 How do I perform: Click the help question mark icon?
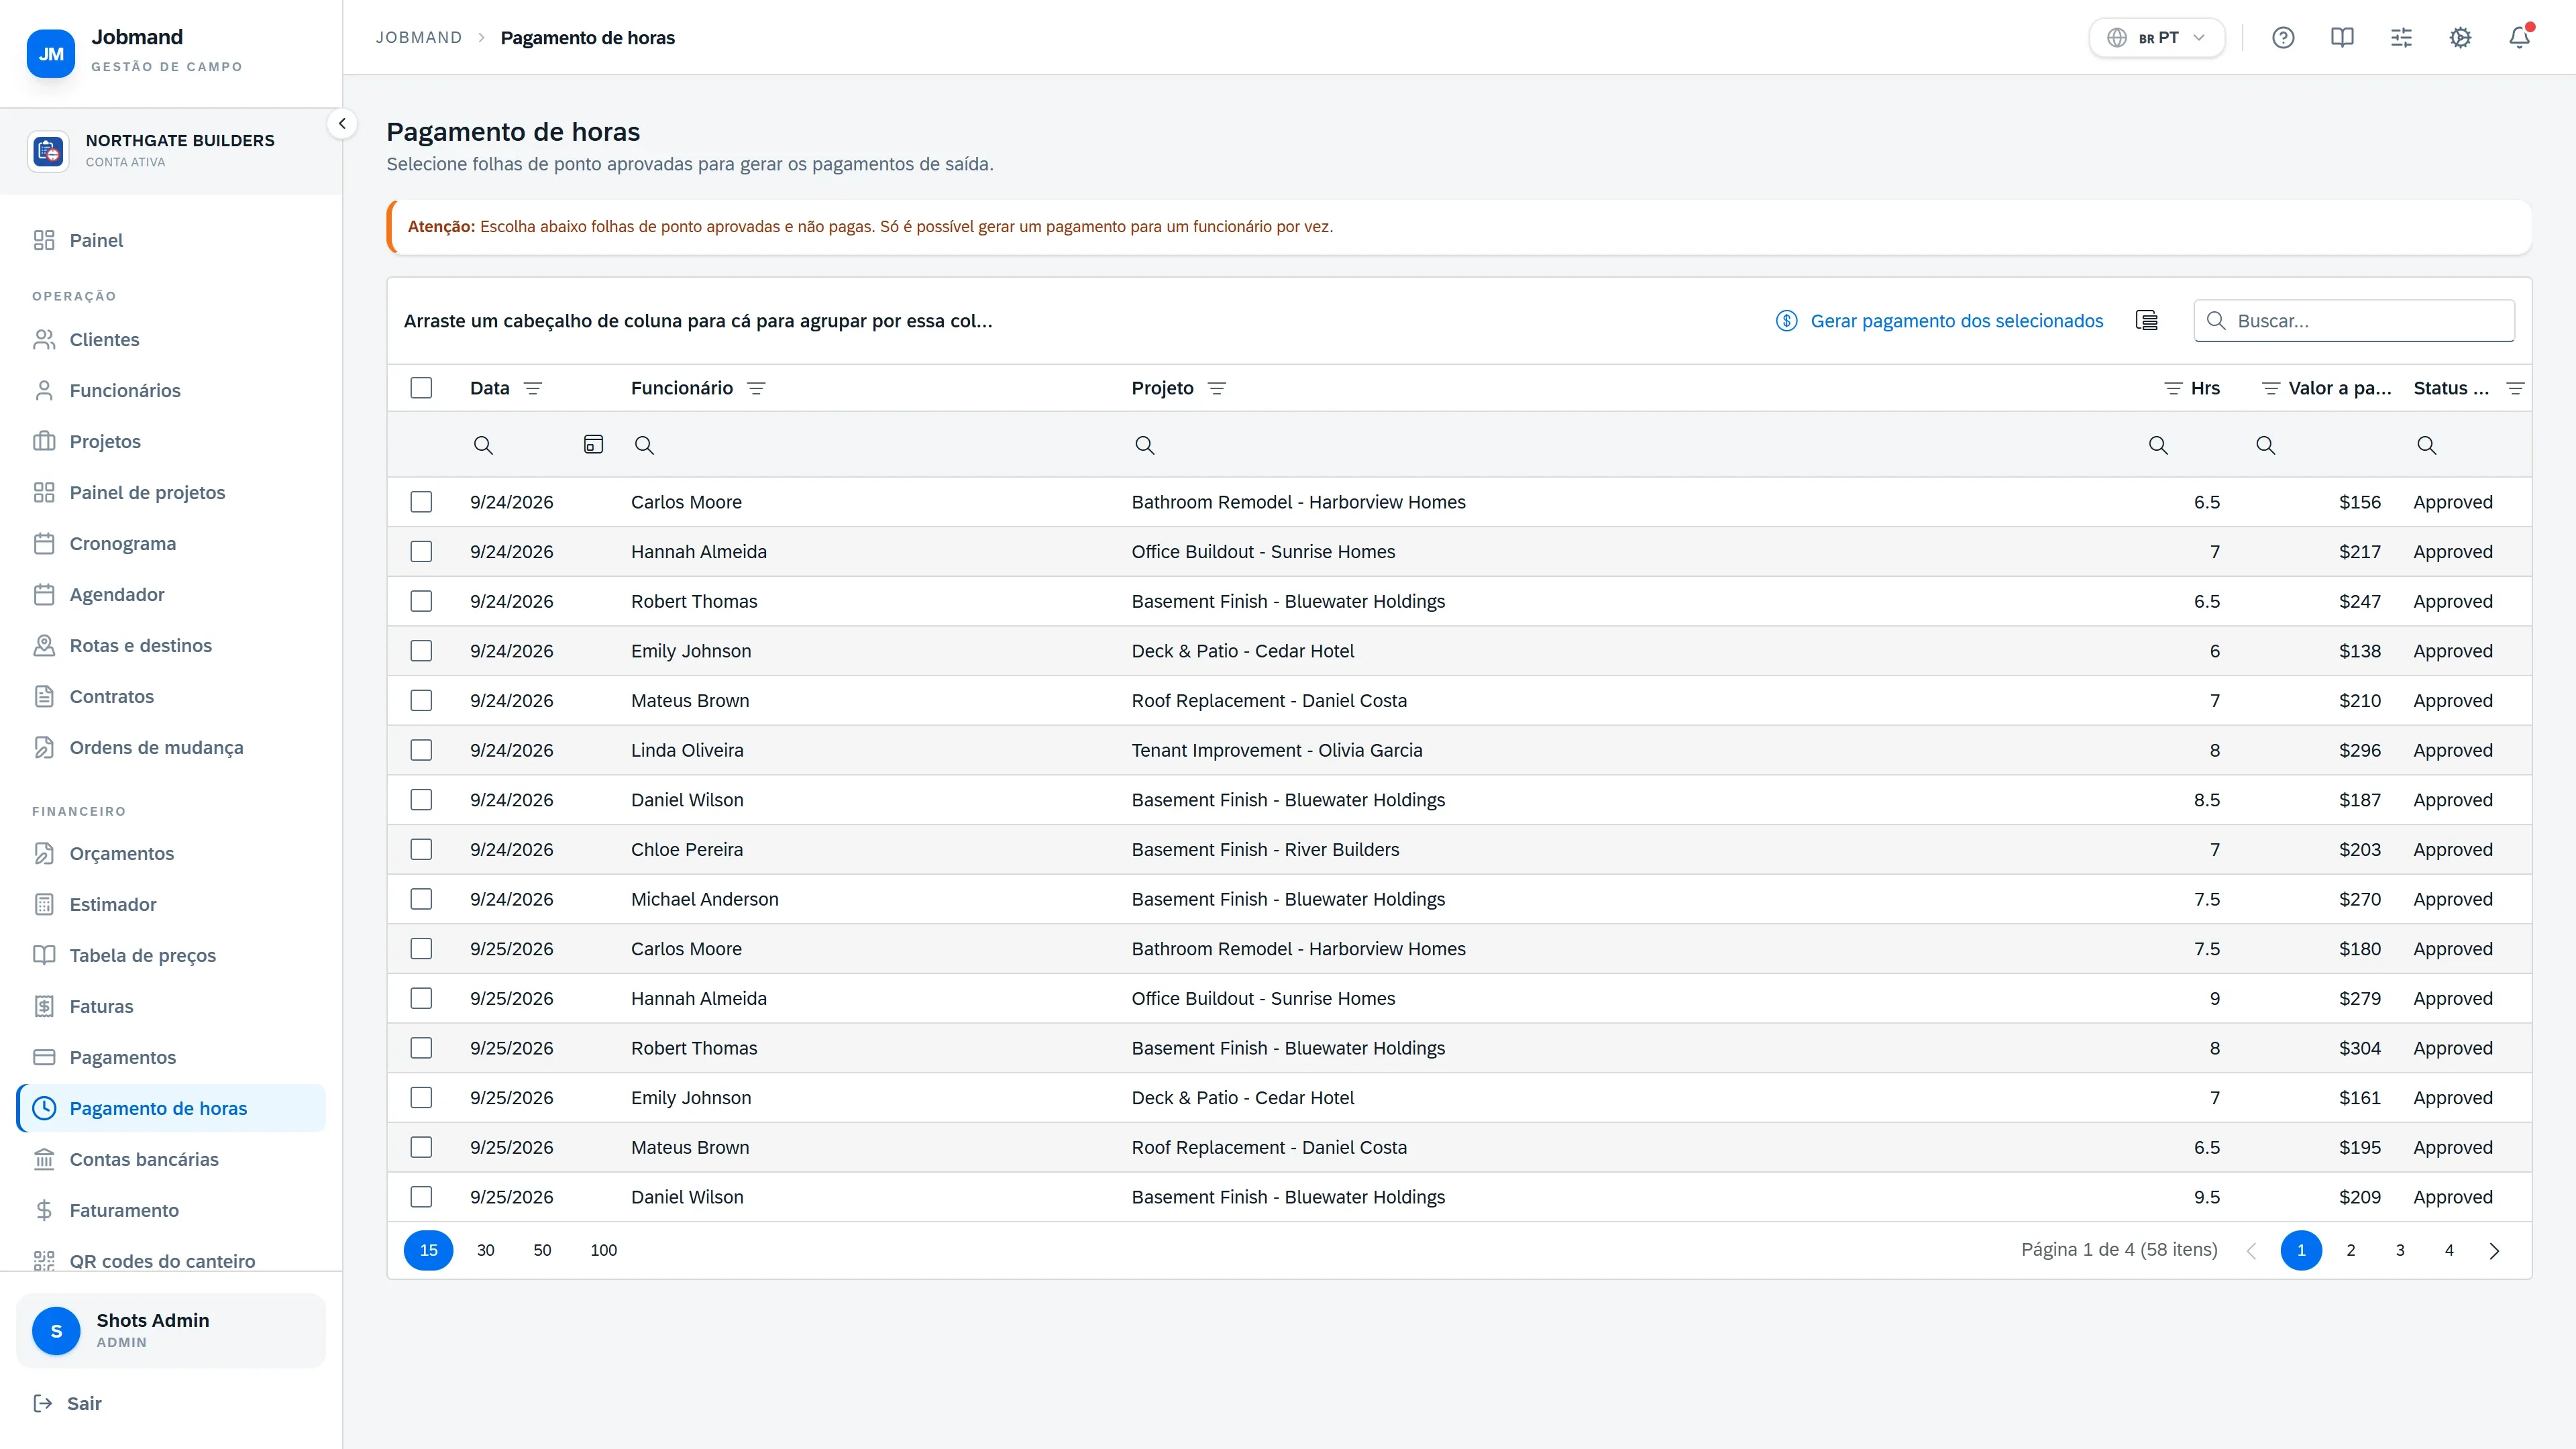point(2283,38)
